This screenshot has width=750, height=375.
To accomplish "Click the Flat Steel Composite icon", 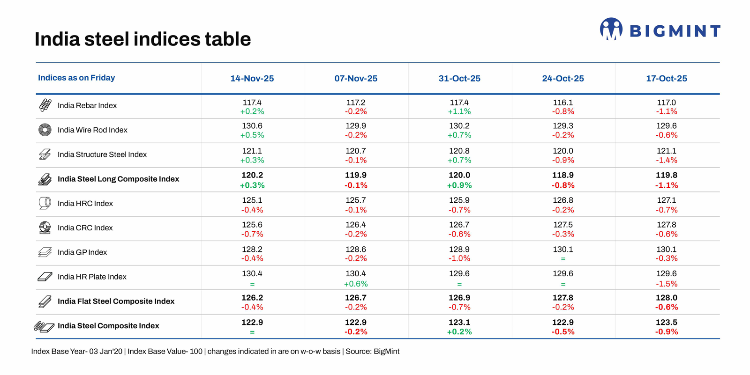I will pyautogui.click(x=45, y=301).
